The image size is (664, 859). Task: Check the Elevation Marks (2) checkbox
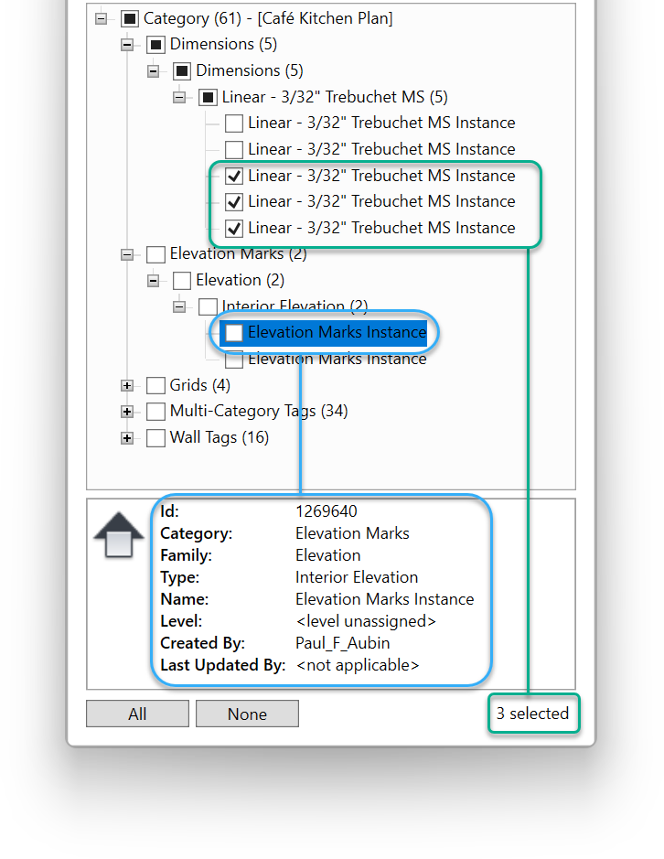click(156, 254)
